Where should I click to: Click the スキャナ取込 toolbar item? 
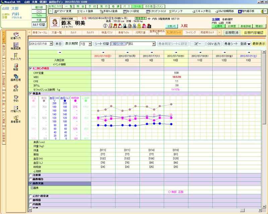click(x=202, y=11)
